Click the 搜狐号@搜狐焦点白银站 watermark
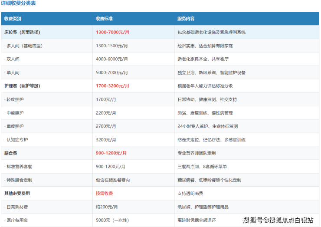Viewport: 321px width, 227px height. click(278, 220)
